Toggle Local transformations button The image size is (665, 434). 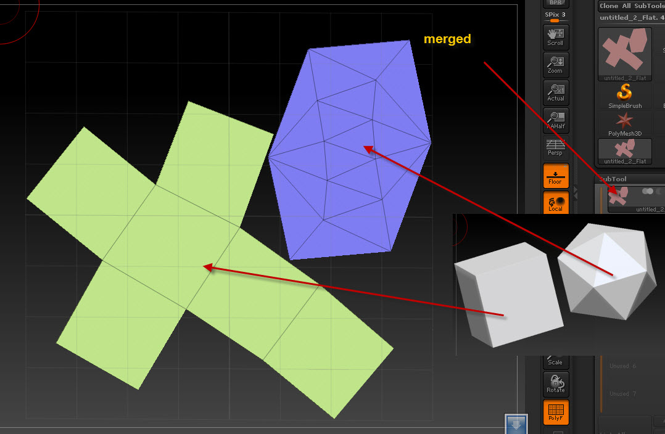click(x=556, y=202)
